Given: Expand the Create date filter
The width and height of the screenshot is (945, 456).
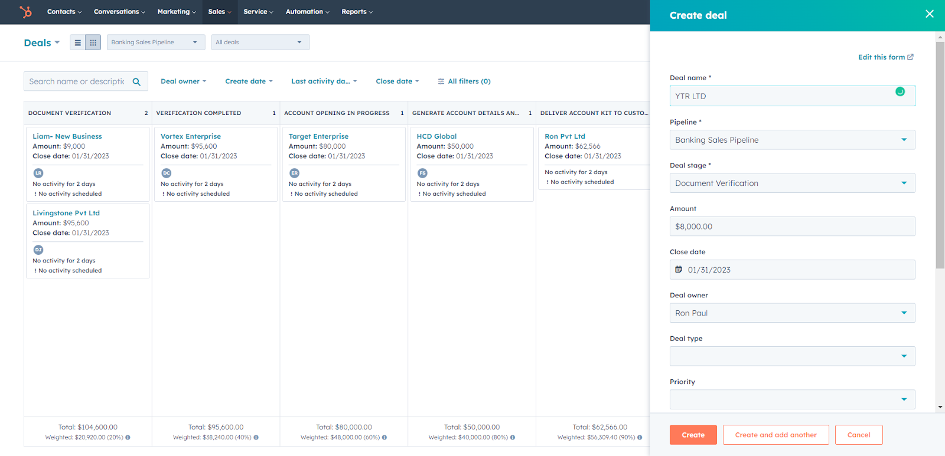Looking at the screenshot, I should [x=249, y=81].
